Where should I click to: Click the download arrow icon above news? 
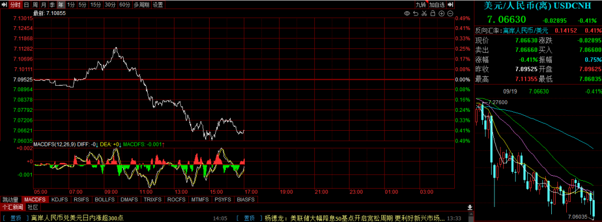[469, 208]
